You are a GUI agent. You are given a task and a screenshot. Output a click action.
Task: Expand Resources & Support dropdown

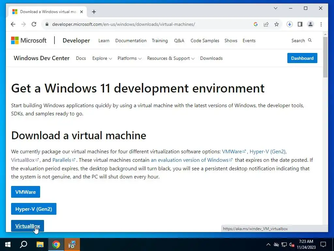(171, 58)
